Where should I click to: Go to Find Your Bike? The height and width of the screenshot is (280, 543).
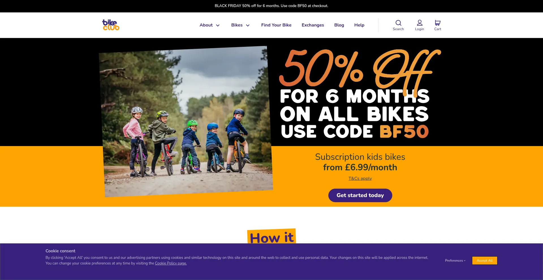276,25
